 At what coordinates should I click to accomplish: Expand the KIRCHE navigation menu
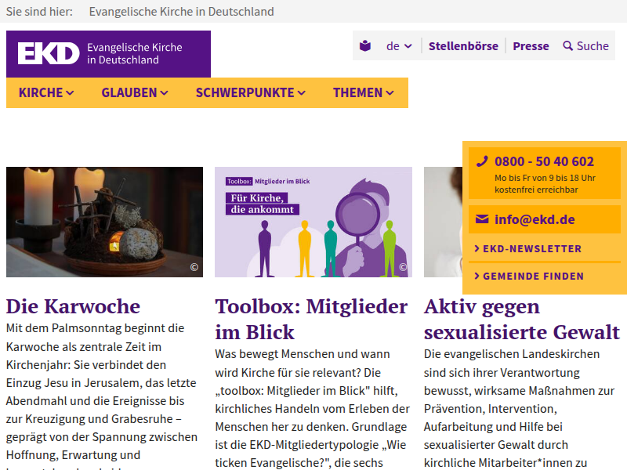46,92
